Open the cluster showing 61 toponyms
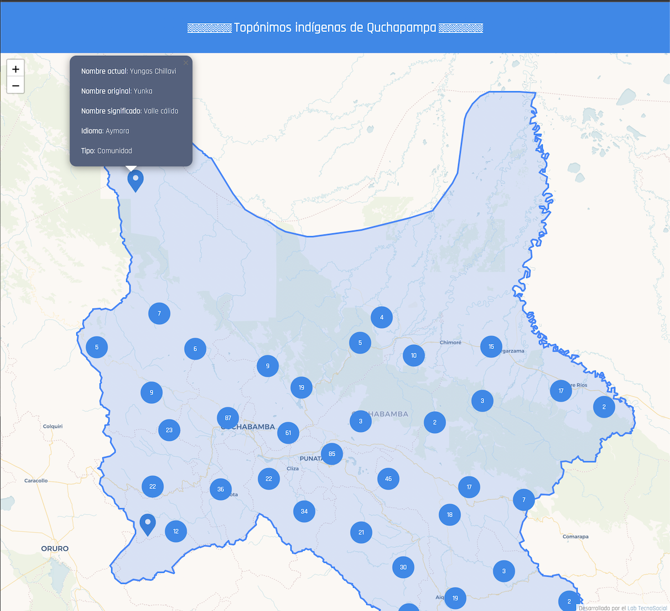Screen dimensions: 670x611 click(x=288, y=433)
